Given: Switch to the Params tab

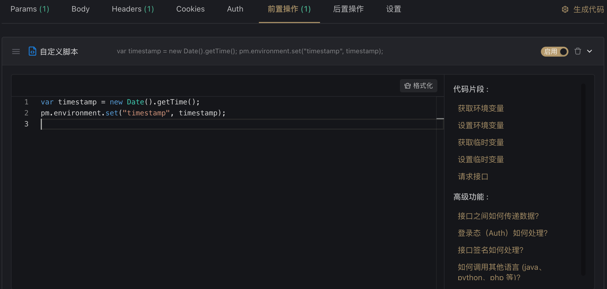Looking at the screenshot, I should pyautogui.click(x=30, y=9).
